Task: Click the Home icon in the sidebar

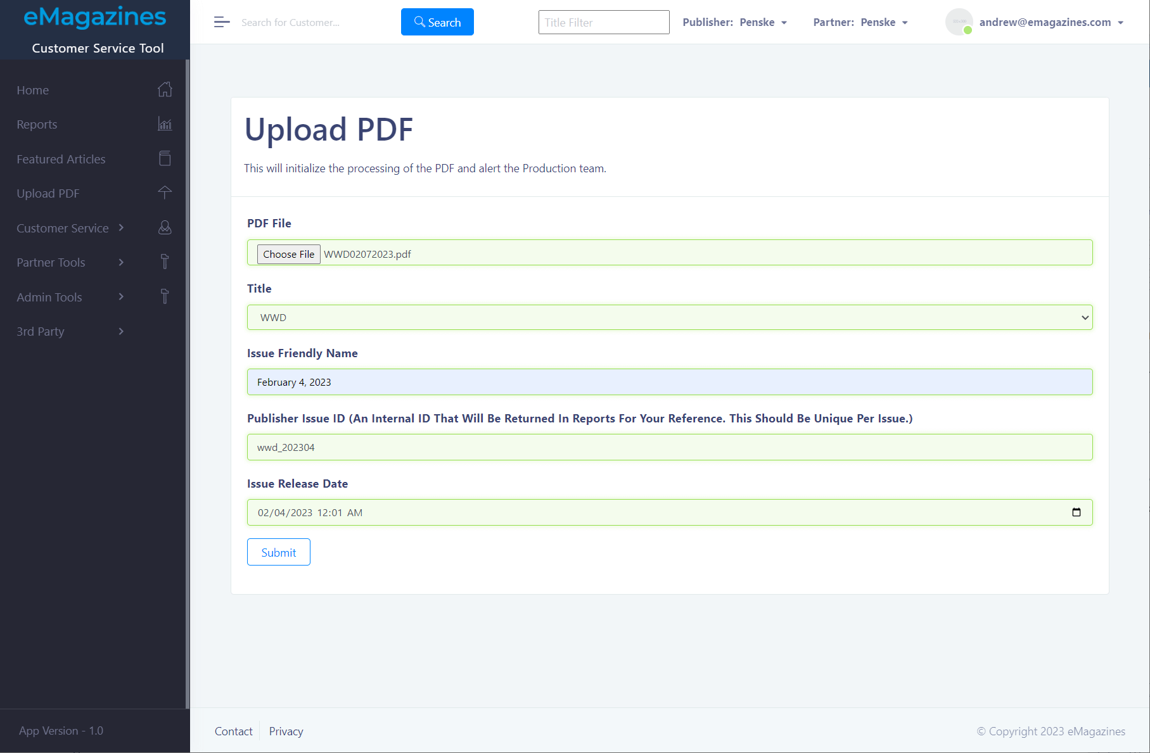Action: [x=165, y=89]
